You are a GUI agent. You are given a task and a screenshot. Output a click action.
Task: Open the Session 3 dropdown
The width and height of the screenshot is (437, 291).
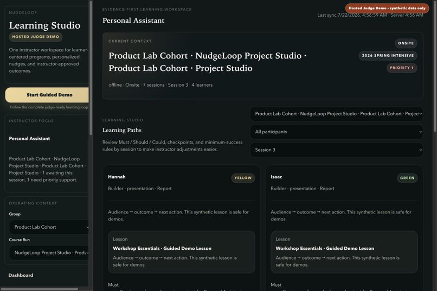[x=337, y=150]
